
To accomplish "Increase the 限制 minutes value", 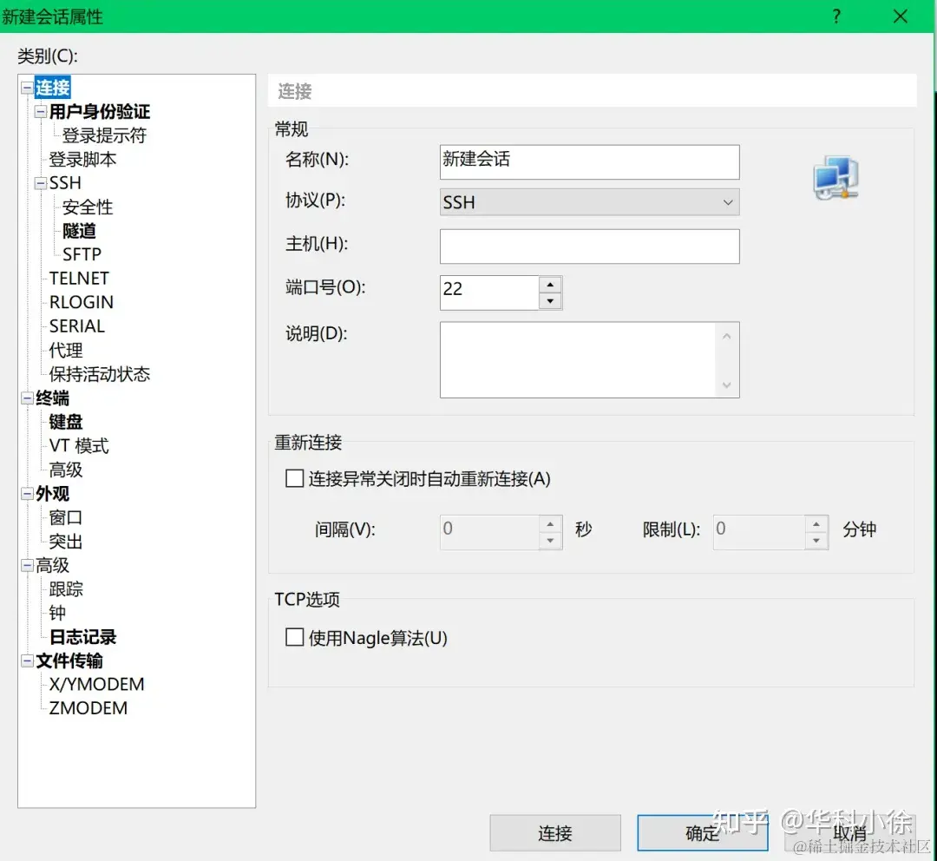I will click(x=816, y=524).
